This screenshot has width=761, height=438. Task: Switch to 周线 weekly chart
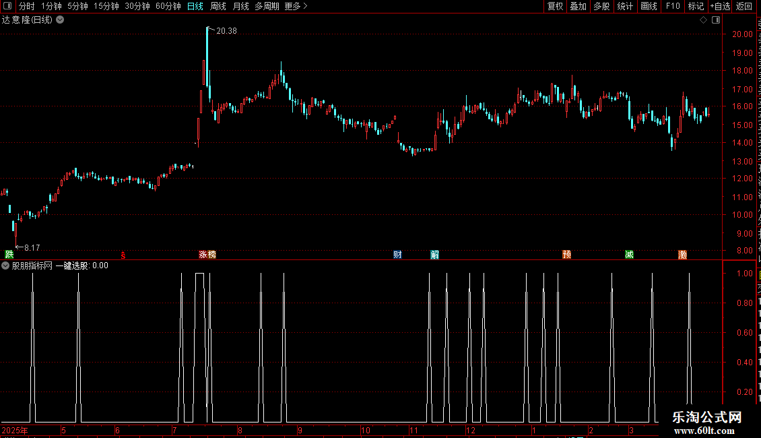pyautogui.click(x=218, y=6)
